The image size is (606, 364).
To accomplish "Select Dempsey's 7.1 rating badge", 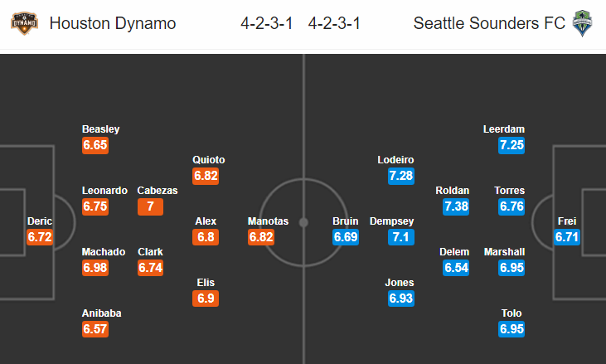I will pos(400,237).
